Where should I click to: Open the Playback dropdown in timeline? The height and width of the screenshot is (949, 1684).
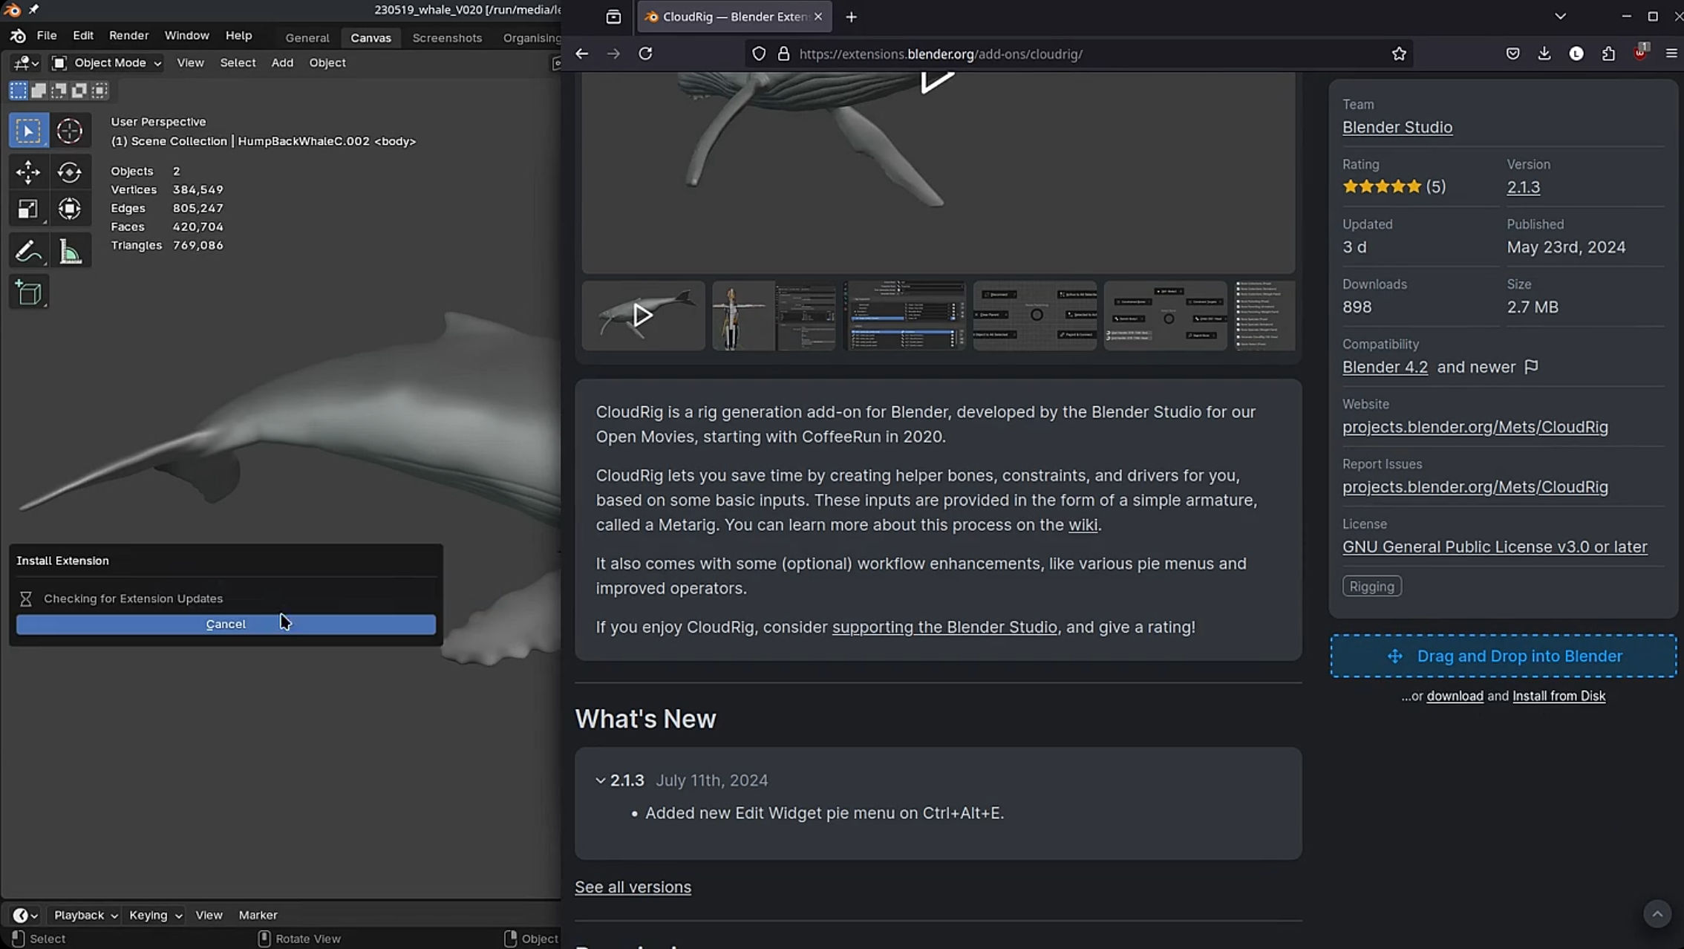(x=85, y=915)
